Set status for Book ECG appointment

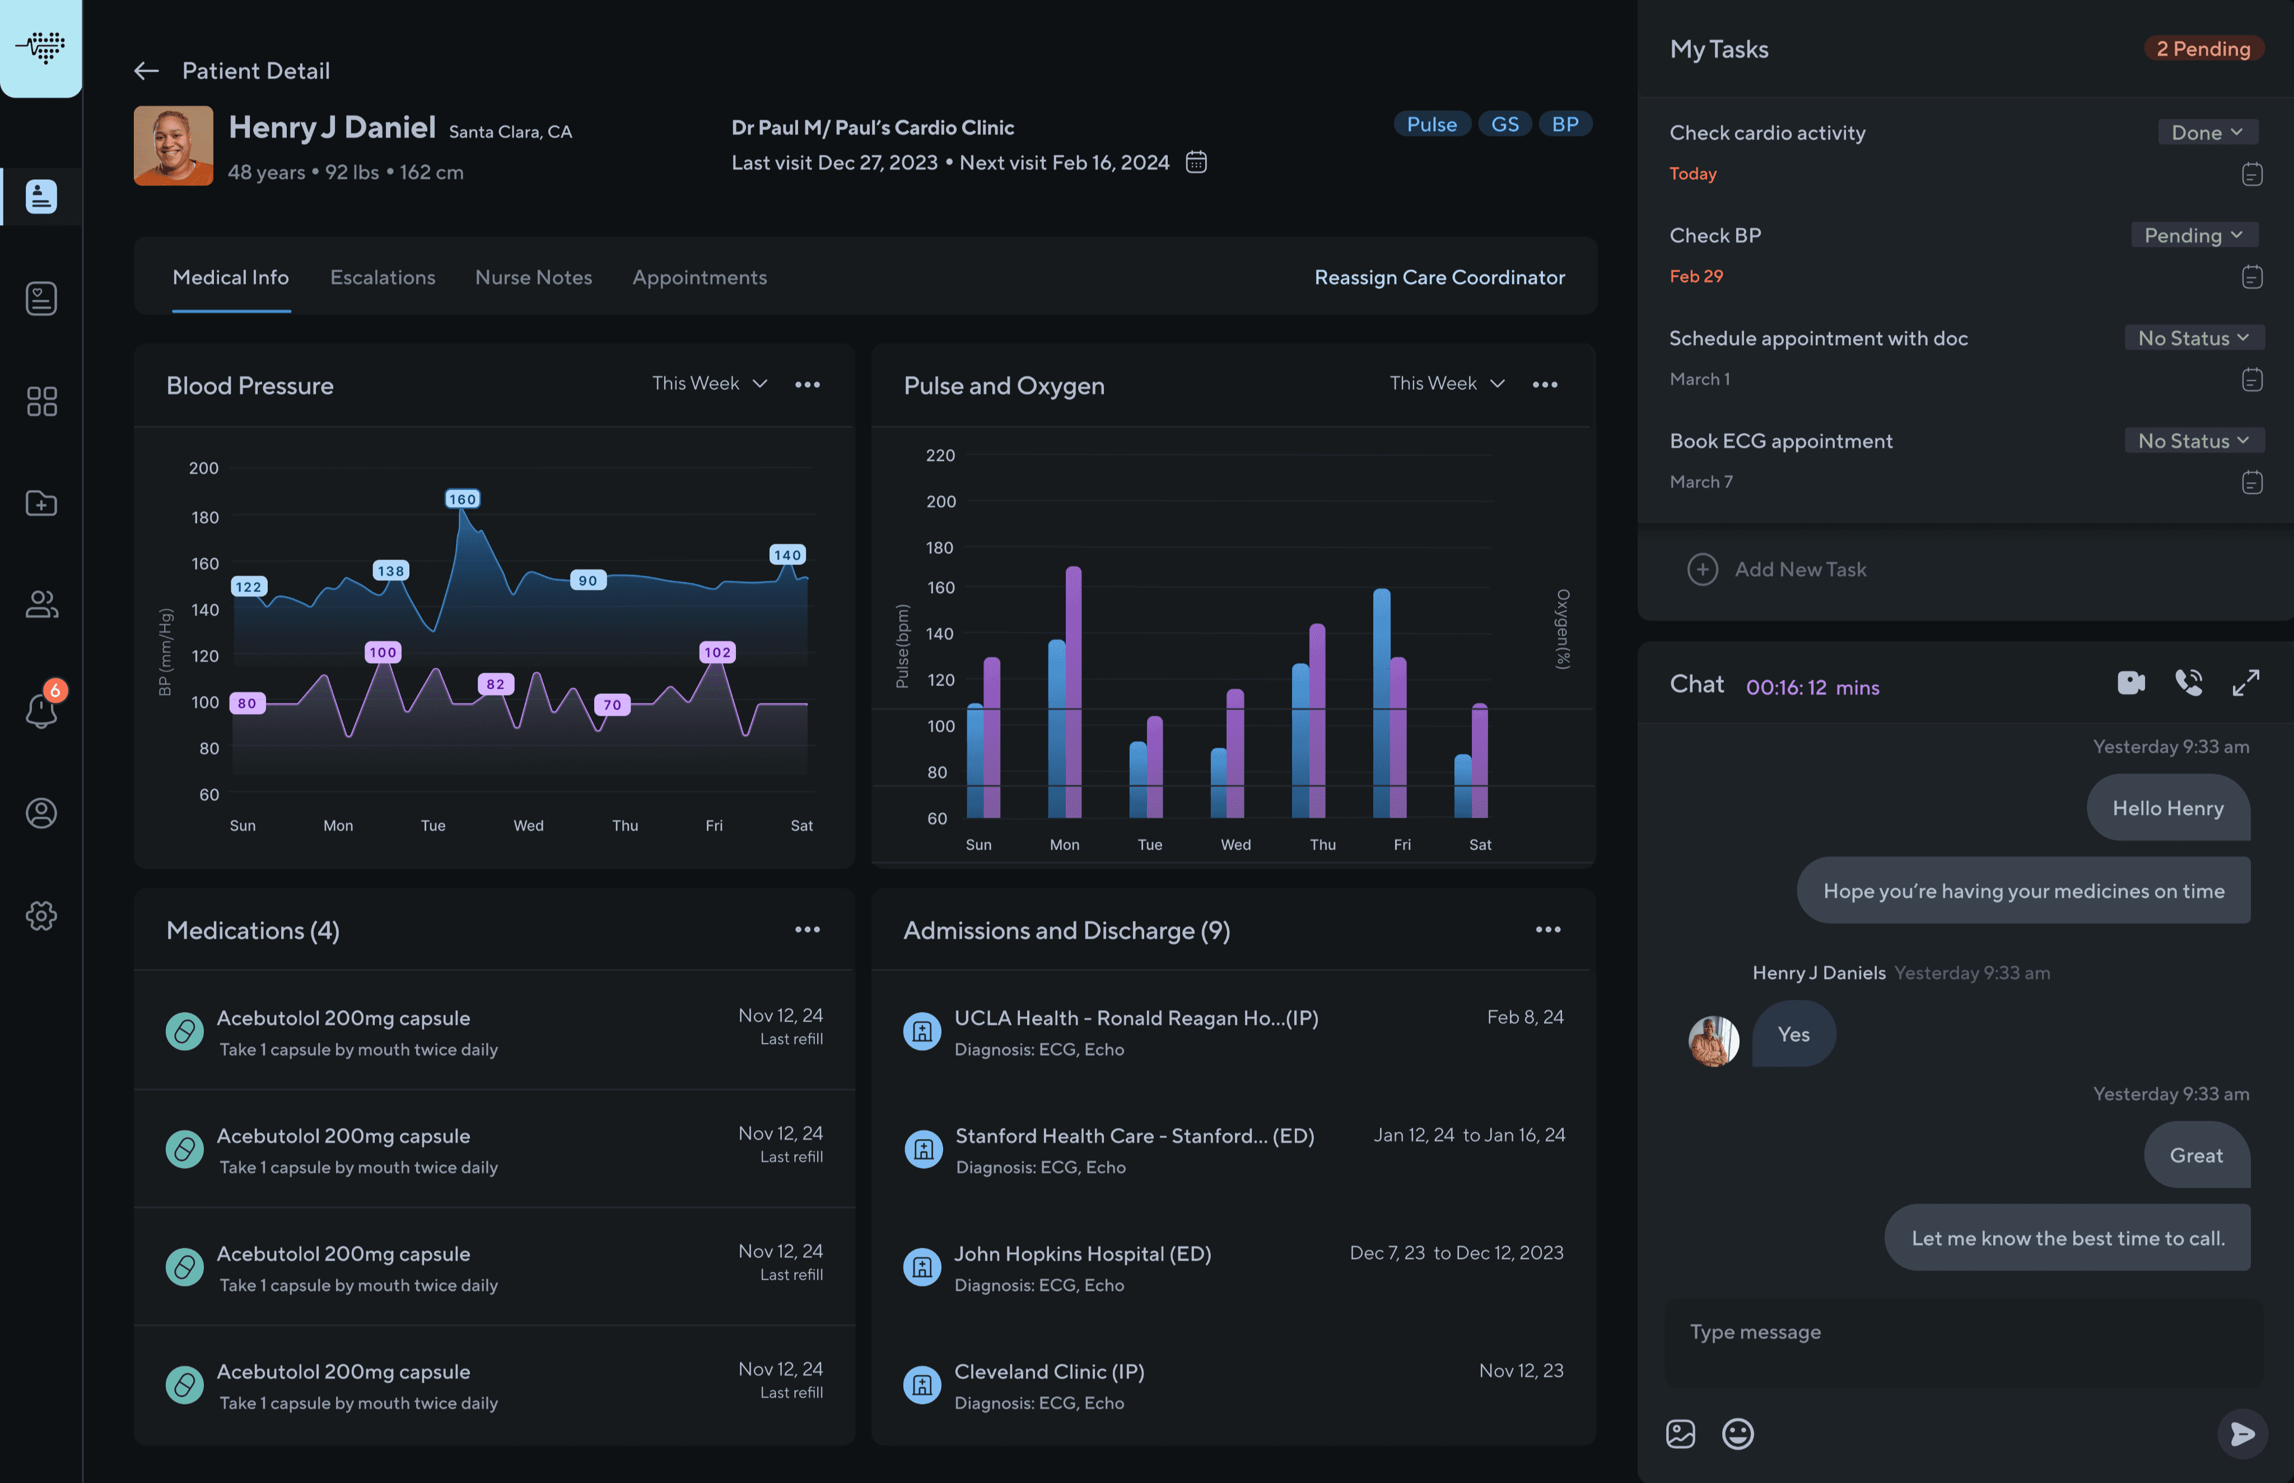click(x=2194, y=440)
